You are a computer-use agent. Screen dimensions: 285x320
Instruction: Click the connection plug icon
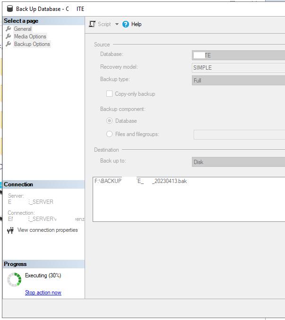(x=10, y=230)
